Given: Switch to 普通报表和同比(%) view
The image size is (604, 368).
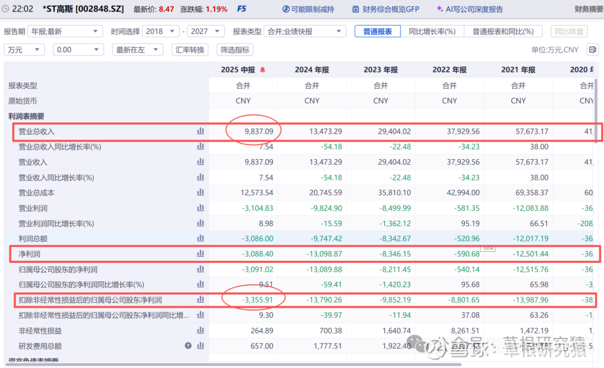Looking at the screenshot, I should (503, 31).
